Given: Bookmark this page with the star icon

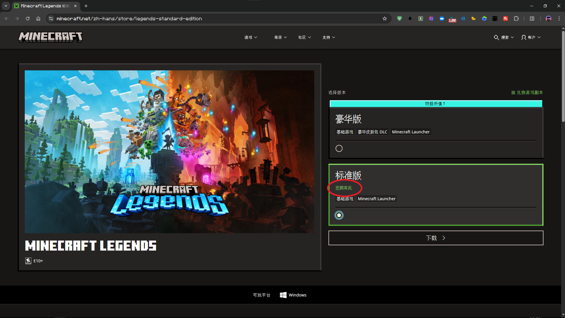Looking at the screenshot, I should pyautogui.click(x=384, y=19).
